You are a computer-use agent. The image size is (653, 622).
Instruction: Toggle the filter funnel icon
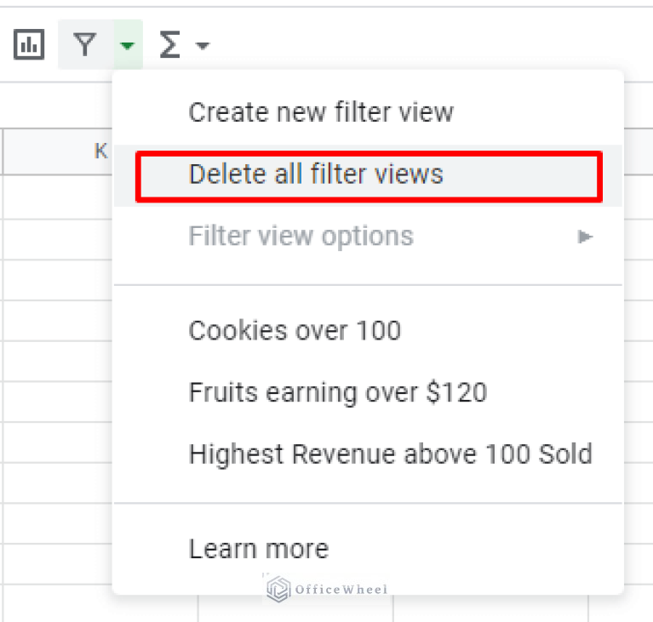84,45
